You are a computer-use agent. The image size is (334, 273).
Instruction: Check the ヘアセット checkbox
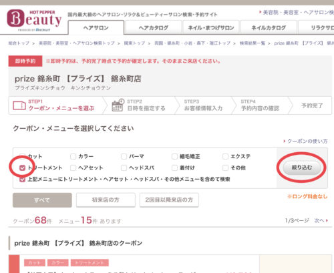click(x=73, y=168)
